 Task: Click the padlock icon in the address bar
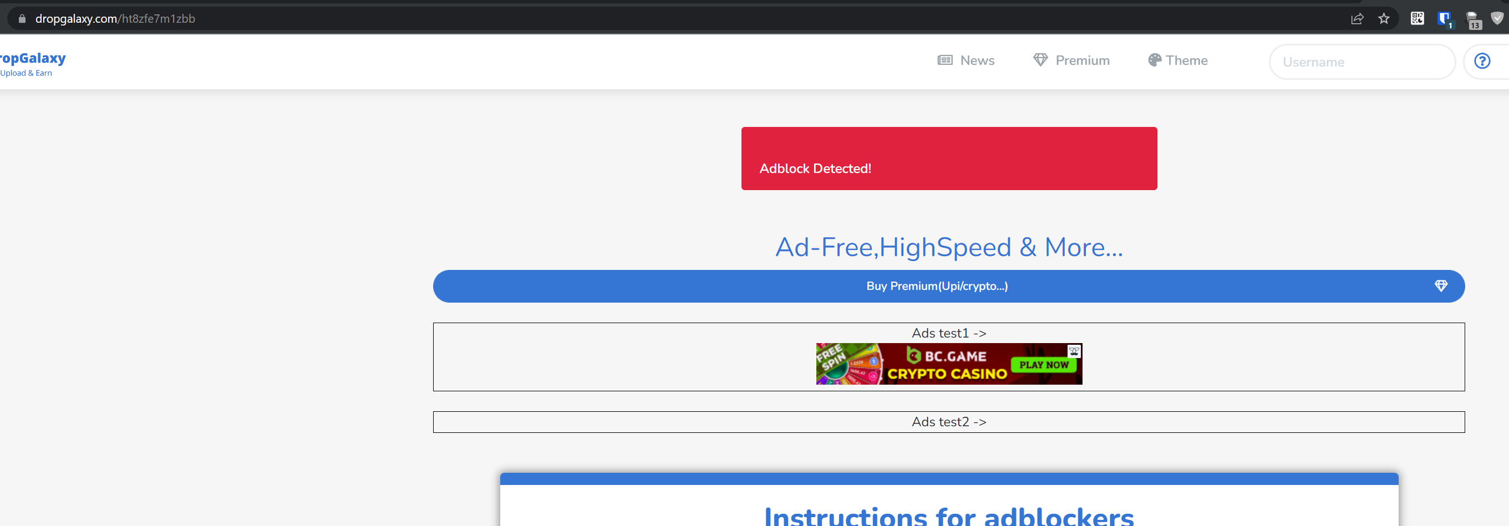[x=22, y=18]
